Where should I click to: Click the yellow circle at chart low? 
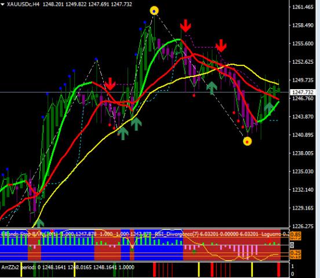coord(248,141)
